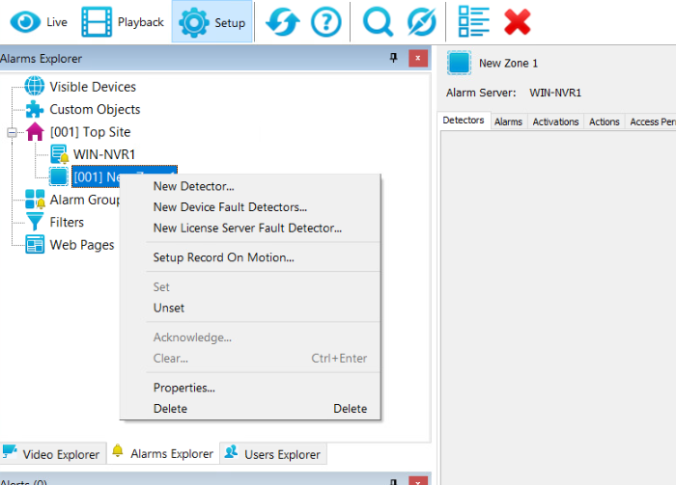The height and width of the screenshot is (485, 676).
Task: Select Web Pages tree node
Action: pos(82,245)
